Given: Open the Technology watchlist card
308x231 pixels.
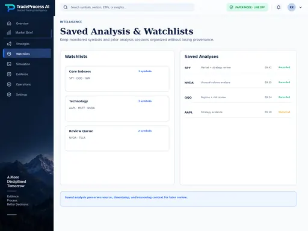Looking at the screenshot, I should [x=117, y=108].
